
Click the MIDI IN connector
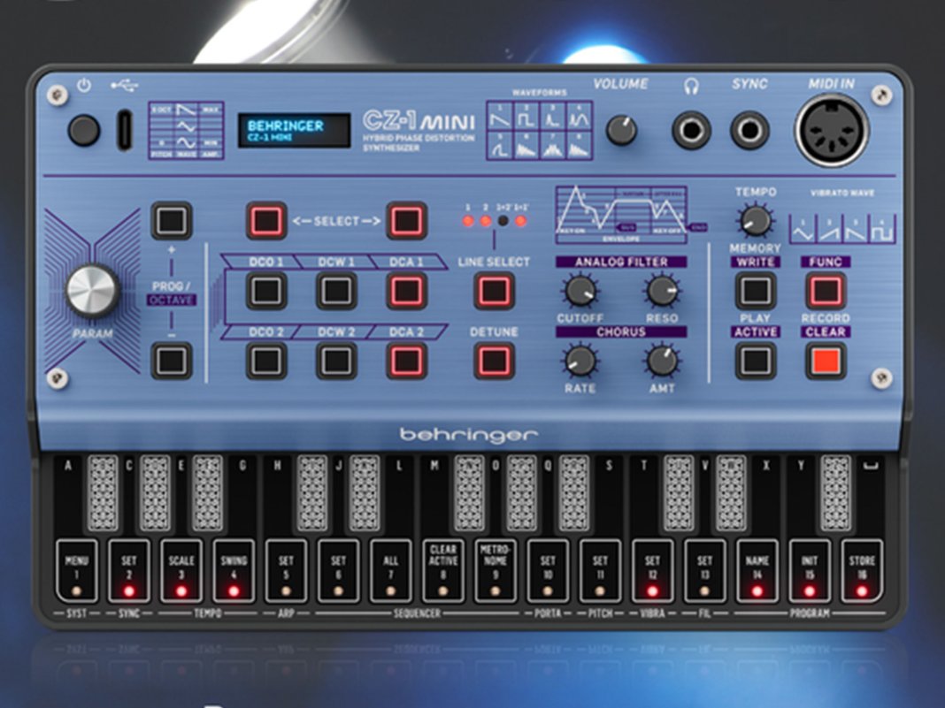click(x=832, y=131)
